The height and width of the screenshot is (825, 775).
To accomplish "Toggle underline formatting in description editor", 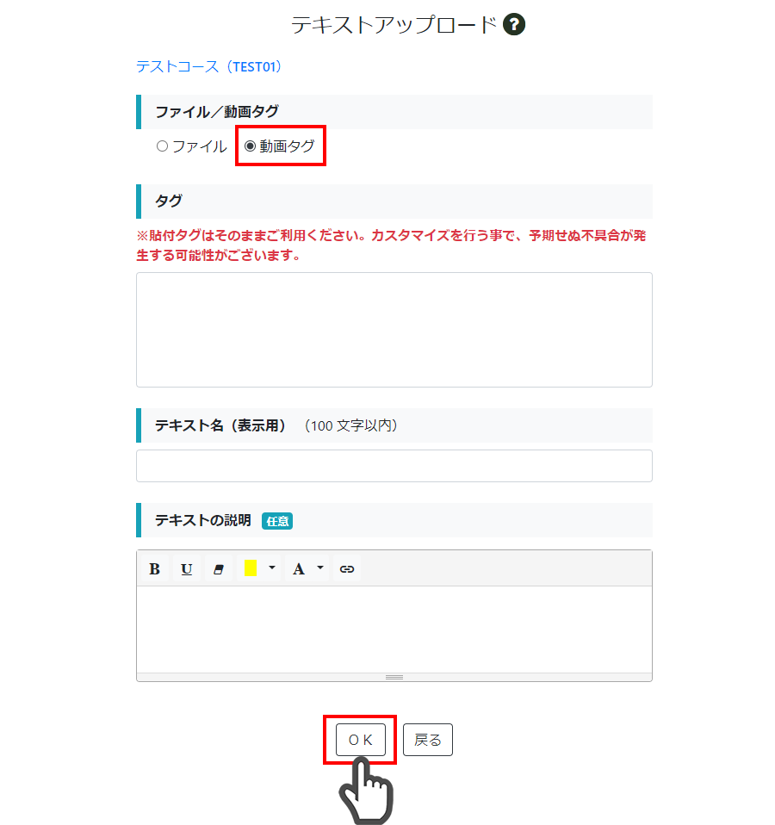I will [186, 568].
